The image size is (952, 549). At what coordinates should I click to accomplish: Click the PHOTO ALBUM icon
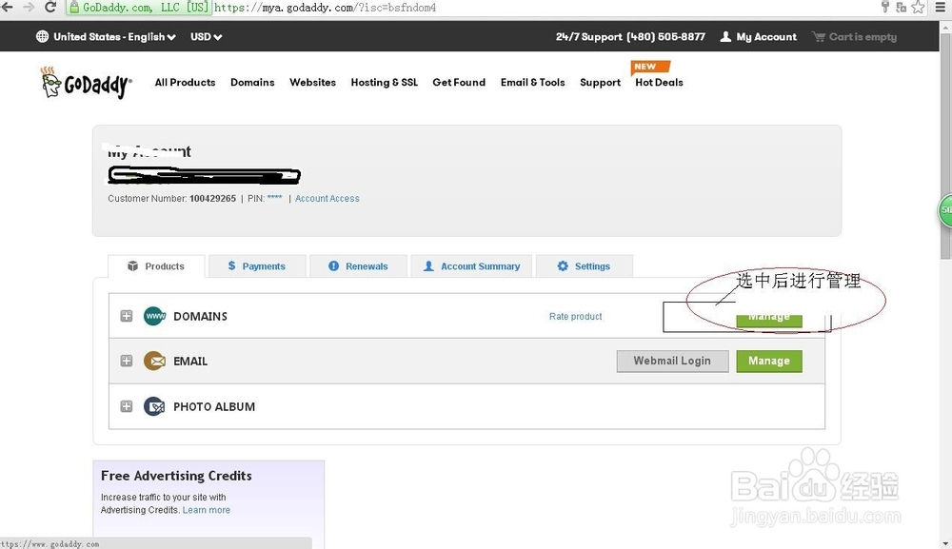(x=154, y=406)
